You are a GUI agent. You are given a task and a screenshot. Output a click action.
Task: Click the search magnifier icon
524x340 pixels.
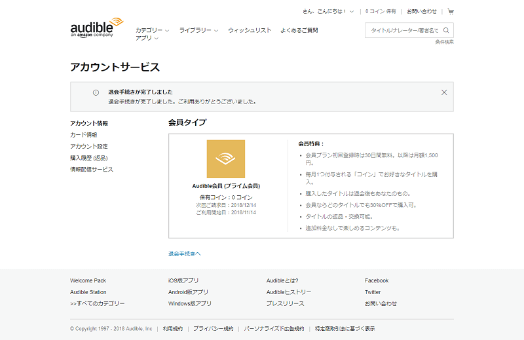tap(446, 30)
